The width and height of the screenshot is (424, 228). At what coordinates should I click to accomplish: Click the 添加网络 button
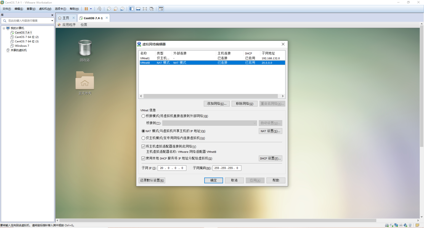217,104
